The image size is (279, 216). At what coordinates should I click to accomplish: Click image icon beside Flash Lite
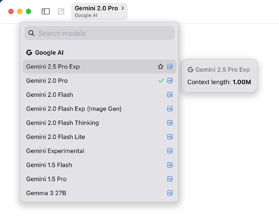pyautogui.click(x=170, y=137)
